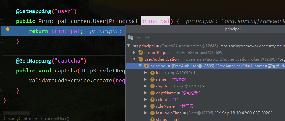Click the field icon next to deptId
This screenshot has height=121, width=285.
coord(152,86)
